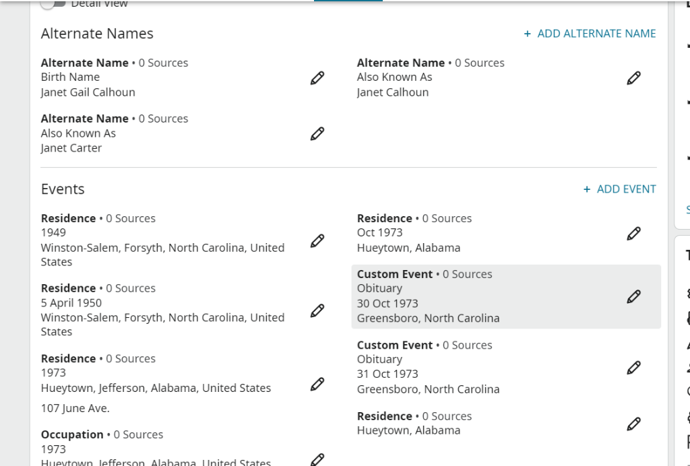This screenshot has height=466, width=690.
Task: Select the 107 June Ave. description text
Action: [75, 408]
